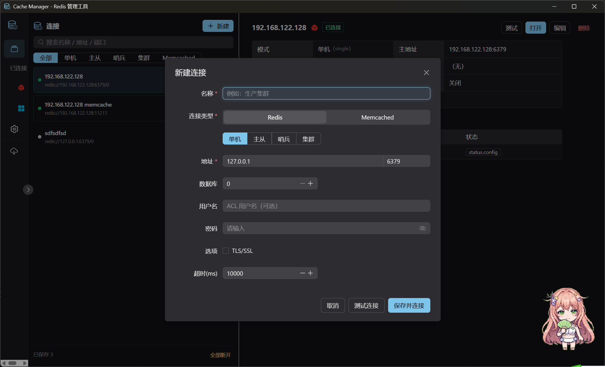Image resolution: width=605 pixels, height=367 pixels.
Task: Click the Cache Manager logo in sidebar
Action: tap(13, 25)
